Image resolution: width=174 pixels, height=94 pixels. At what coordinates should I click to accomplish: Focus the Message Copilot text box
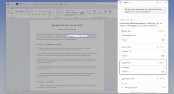coord(143,88)
